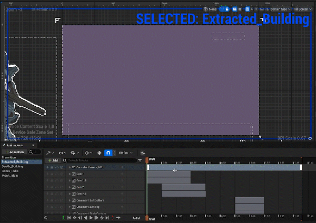Toggle mute on Gear1_1 track
The height and width of the screenshot is (223, 316).
point(57,180)
